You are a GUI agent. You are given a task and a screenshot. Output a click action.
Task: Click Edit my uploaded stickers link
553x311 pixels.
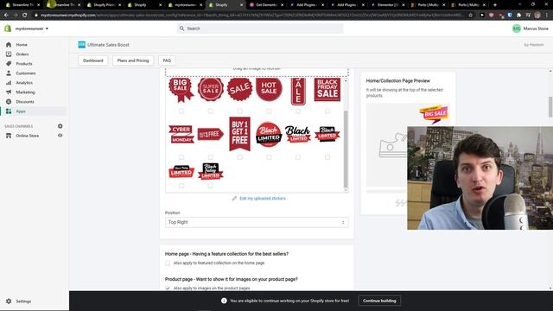click(263, 199)
